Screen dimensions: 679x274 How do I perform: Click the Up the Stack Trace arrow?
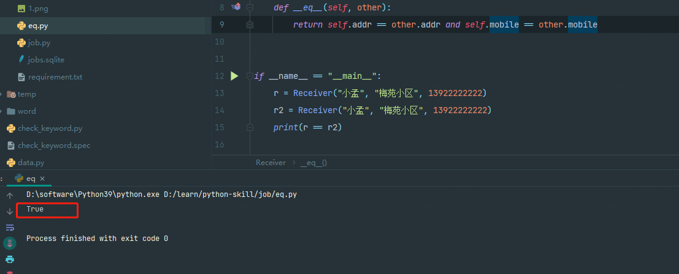pyautogui.click(x=10, y=195)
